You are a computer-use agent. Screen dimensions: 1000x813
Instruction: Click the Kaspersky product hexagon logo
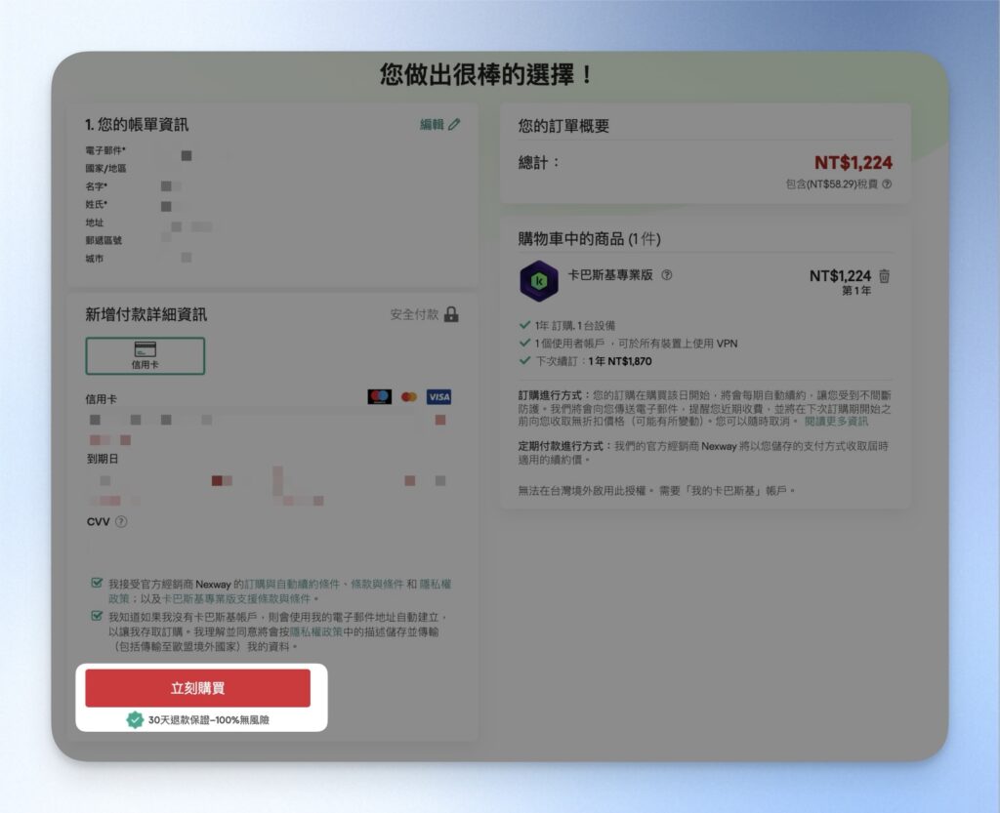pos(539,280)
